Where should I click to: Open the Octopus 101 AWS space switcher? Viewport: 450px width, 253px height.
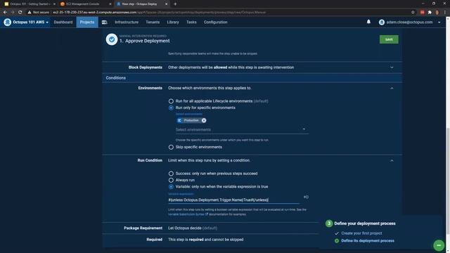click(27, 22)
